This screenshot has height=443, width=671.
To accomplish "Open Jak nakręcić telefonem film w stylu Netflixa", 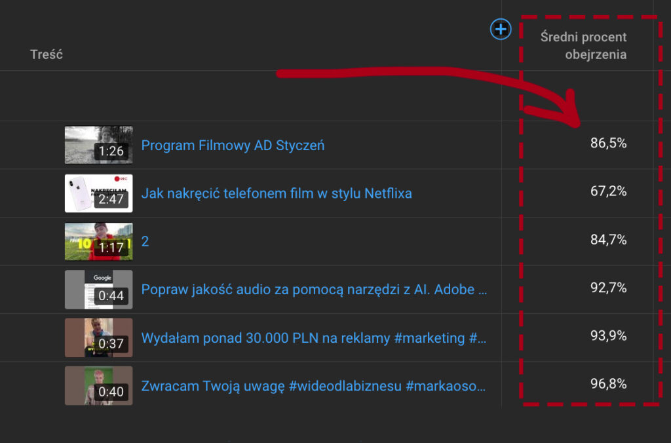I will pos(277,193).
